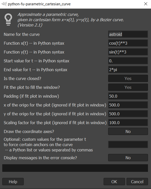The width and height of the screenshot is (151, 189).
Task: Toggle 'Fit the plot to fill the window' button
Action: [x=128, y=87]
